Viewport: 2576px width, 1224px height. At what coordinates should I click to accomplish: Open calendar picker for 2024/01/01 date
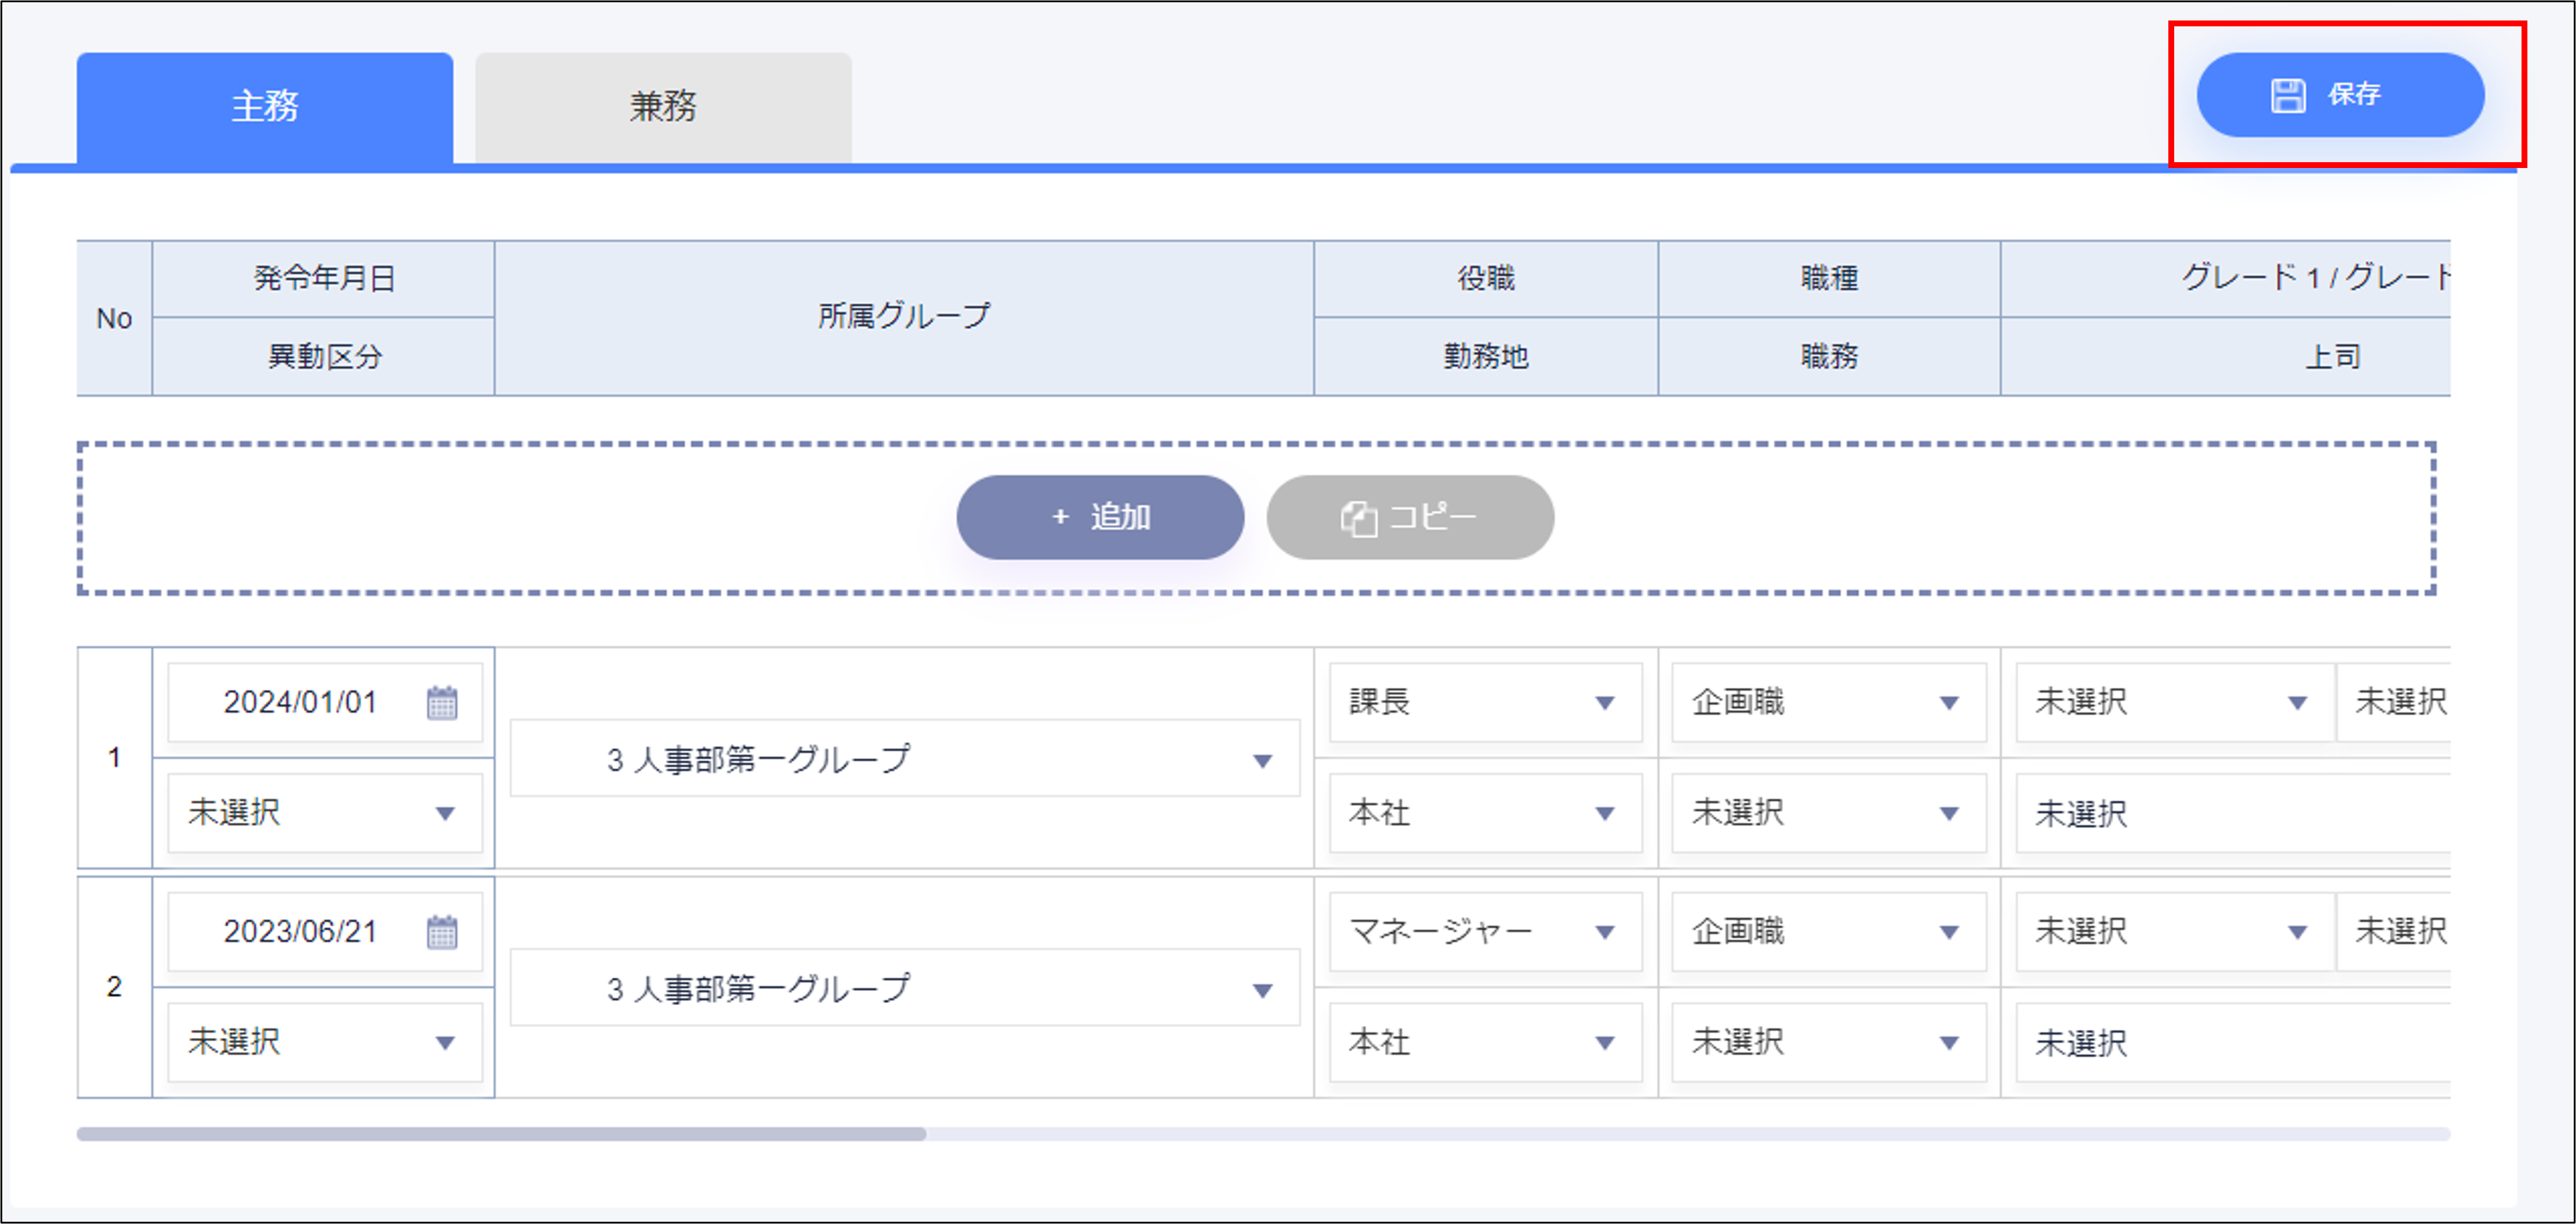[442, 702]
